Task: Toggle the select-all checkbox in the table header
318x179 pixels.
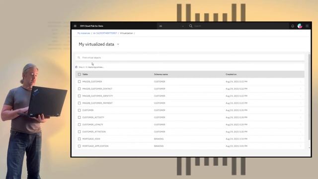Action: coord(79,74)
